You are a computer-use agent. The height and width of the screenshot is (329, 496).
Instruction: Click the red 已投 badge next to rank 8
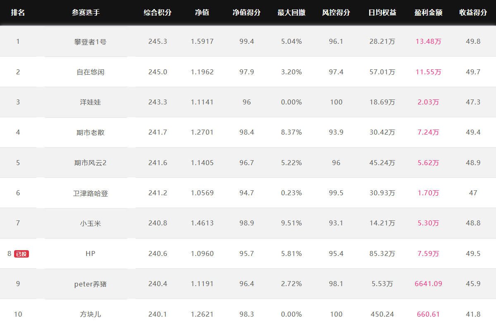[21, 254]
